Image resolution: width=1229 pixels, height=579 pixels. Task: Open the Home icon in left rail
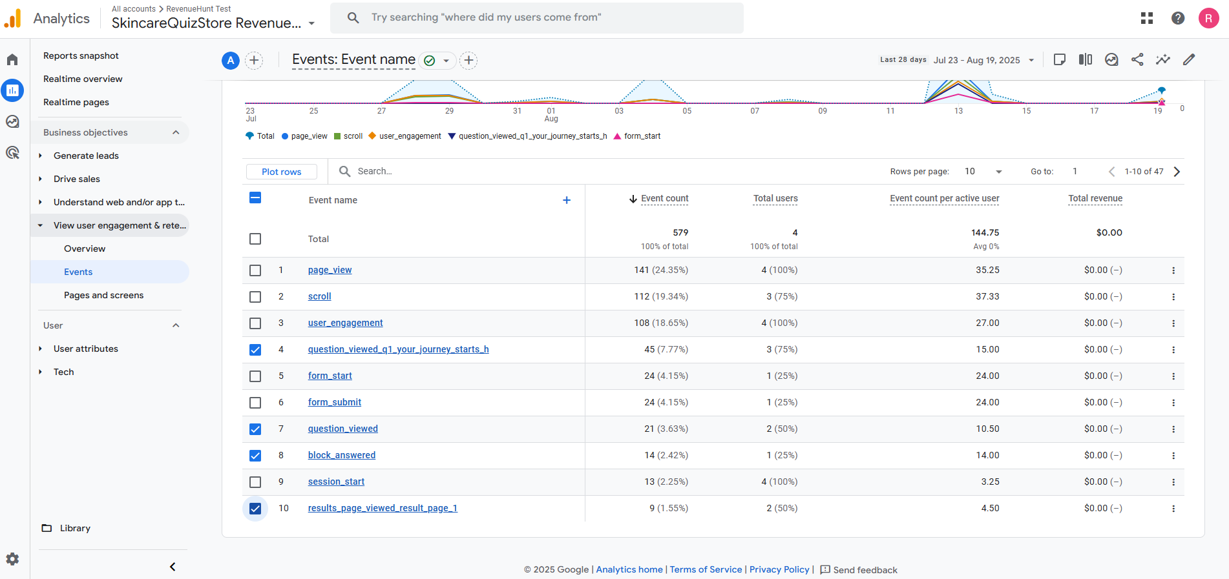[12, 59]
